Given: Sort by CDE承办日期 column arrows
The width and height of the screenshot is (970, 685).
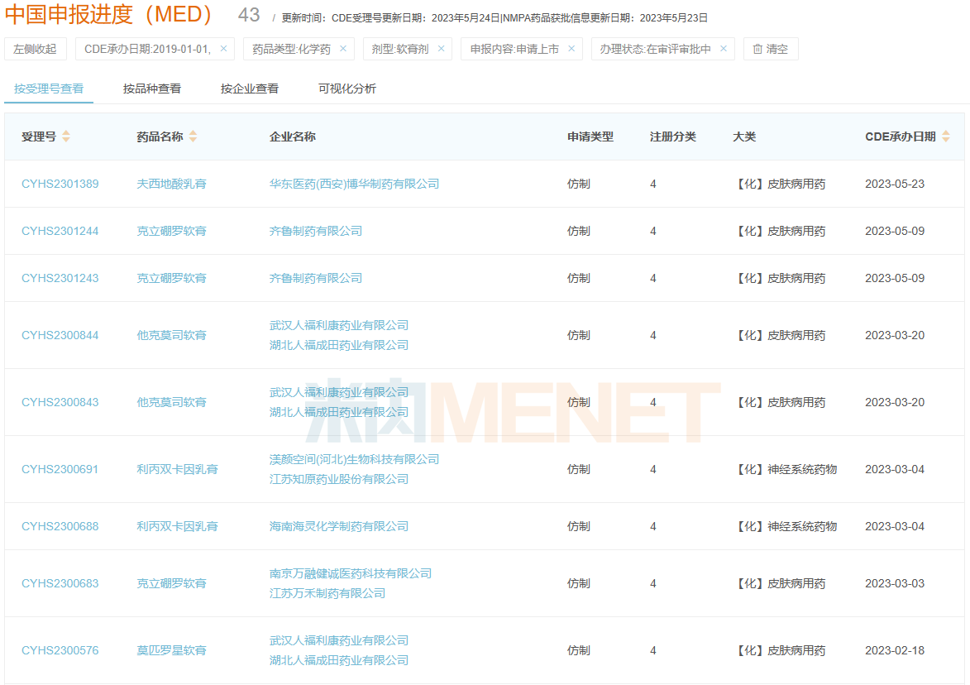Looking at the screenshot, I should [946, 137].
